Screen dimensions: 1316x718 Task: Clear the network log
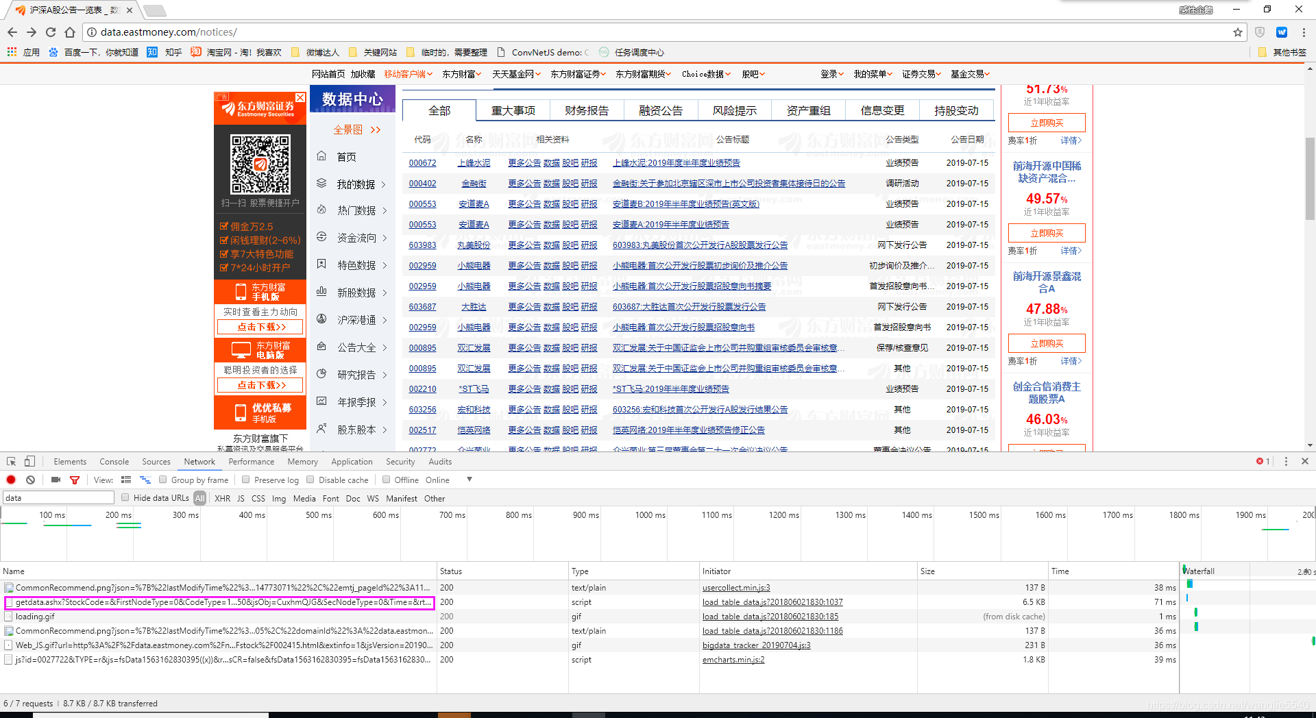tap(30, 480)
